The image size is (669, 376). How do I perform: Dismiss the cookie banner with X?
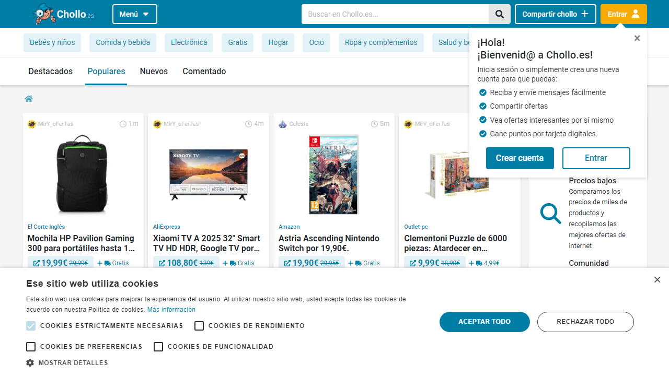pyautogui.click(x=657, y=280)
